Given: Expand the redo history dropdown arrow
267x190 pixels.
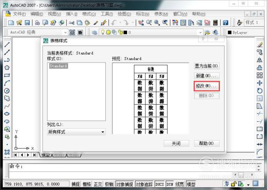Looking at the screenshot, I should [x=133, y=22].
